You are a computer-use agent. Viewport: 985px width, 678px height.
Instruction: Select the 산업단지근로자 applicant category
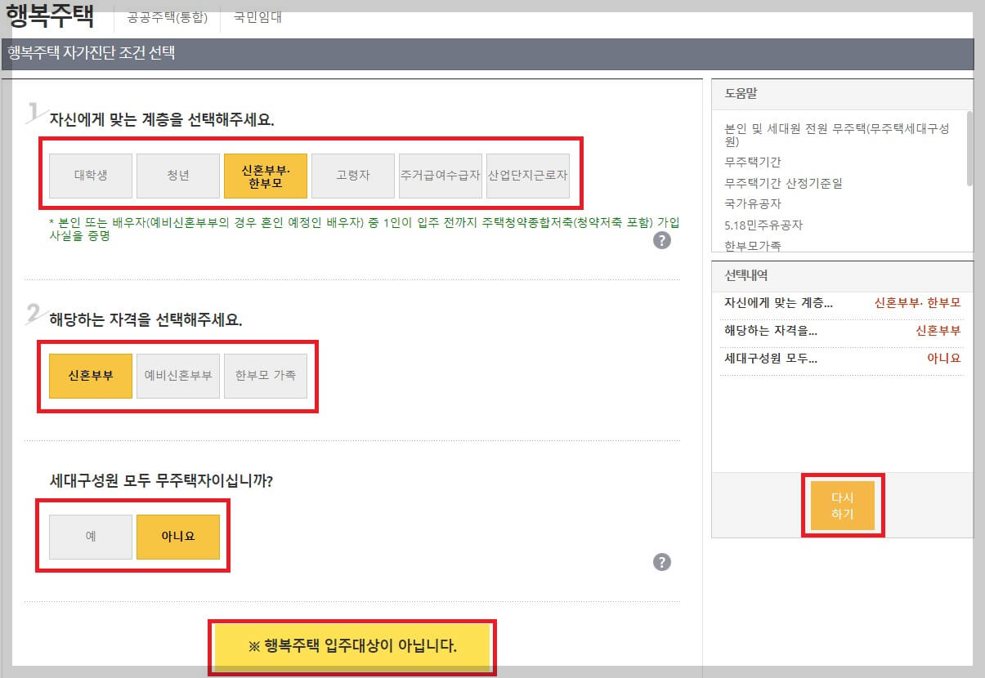(528, 175)
